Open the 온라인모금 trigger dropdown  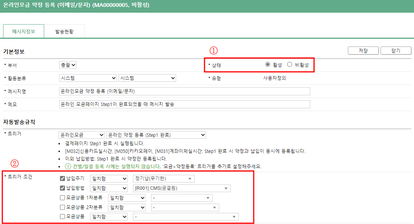(x=81, y=135)
